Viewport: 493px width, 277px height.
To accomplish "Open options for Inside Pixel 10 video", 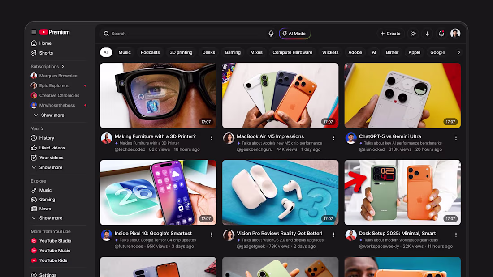I will click(x=212, y=234).
